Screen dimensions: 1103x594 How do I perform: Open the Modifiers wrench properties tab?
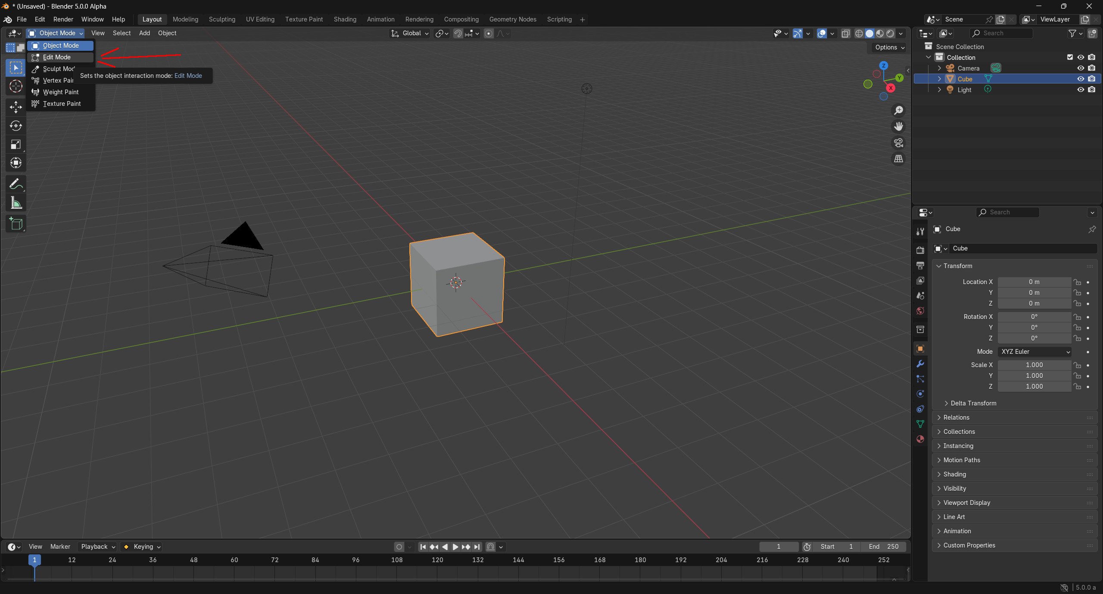[920, 364]
